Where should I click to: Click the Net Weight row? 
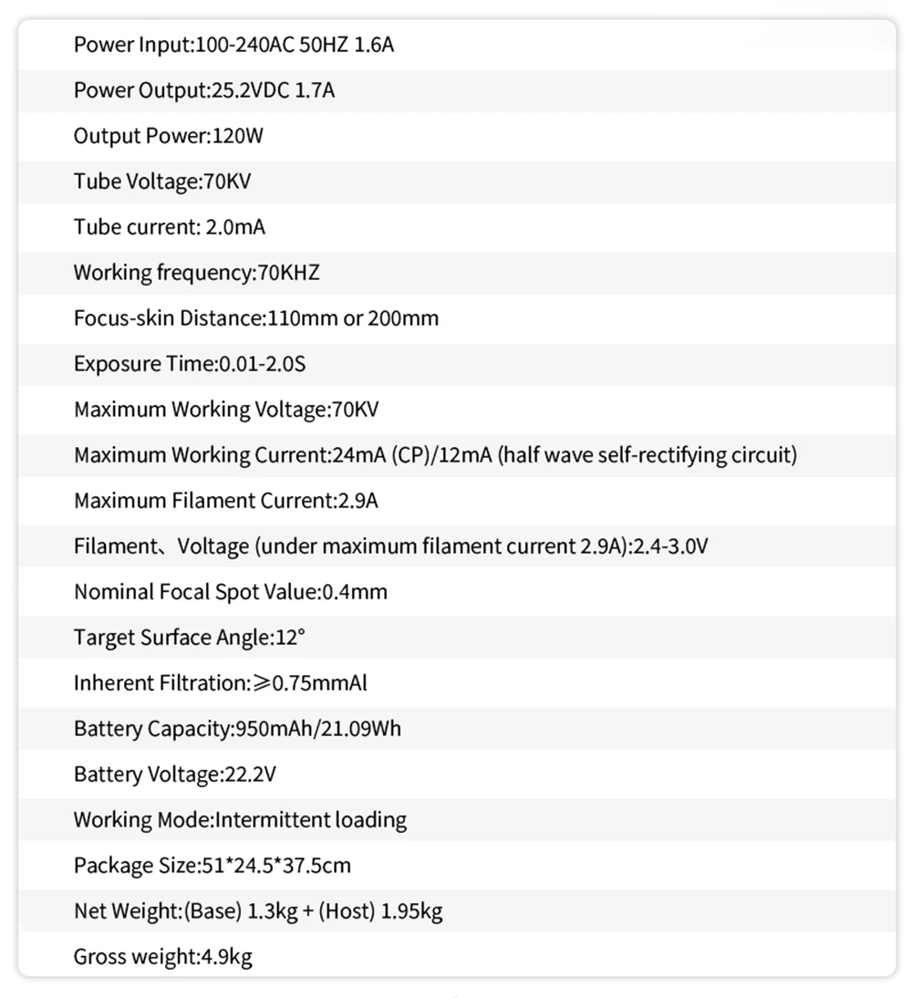tap(258, 911)
